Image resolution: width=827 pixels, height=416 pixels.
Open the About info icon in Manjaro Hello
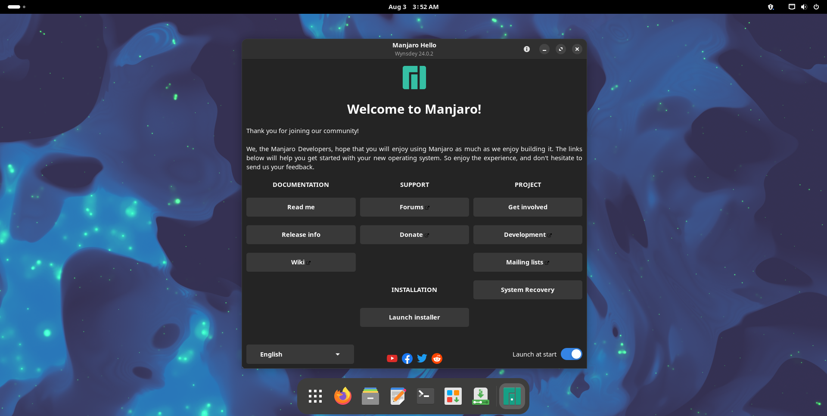526,49
